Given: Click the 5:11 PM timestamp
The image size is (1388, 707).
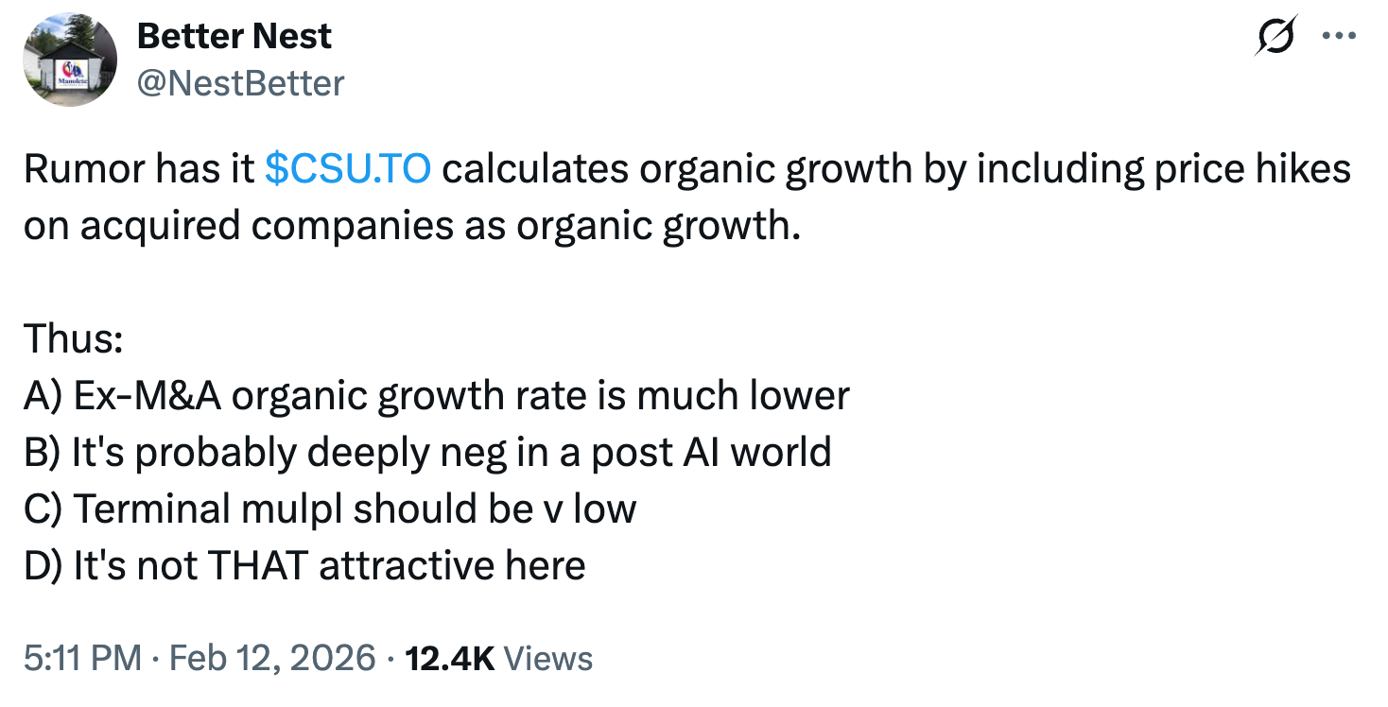Looking at the screenshot, I should (x=83, y=658).
